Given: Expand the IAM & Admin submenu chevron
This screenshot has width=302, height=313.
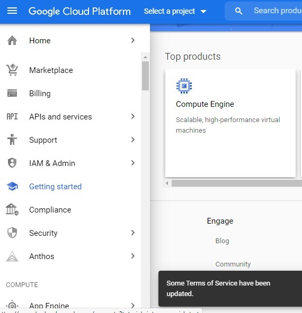Looking at the screenshot, I should [x=133, y=163].
